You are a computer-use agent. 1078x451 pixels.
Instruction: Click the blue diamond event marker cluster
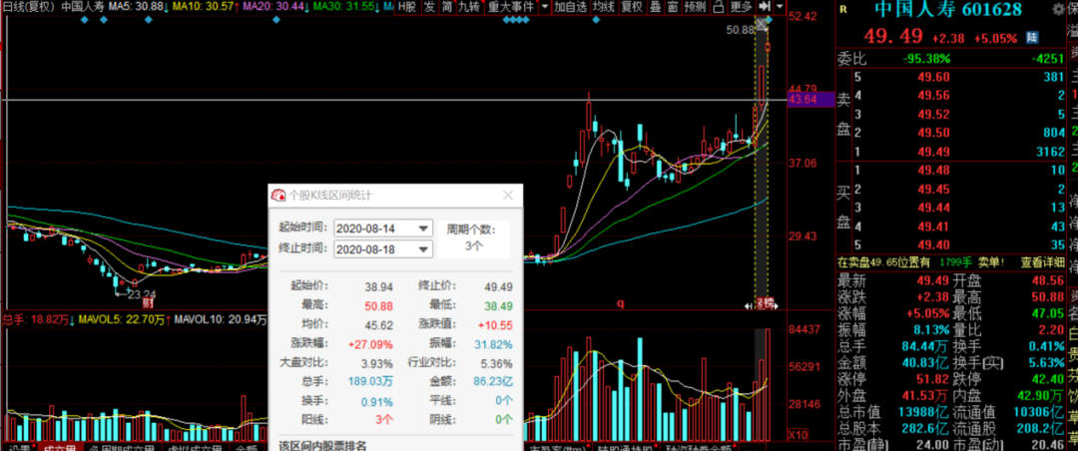514,20
